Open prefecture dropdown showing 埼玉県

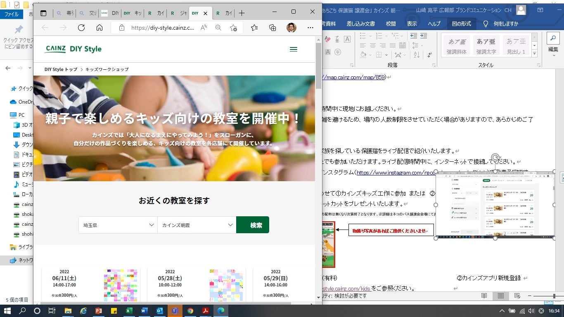pos(118,225)
